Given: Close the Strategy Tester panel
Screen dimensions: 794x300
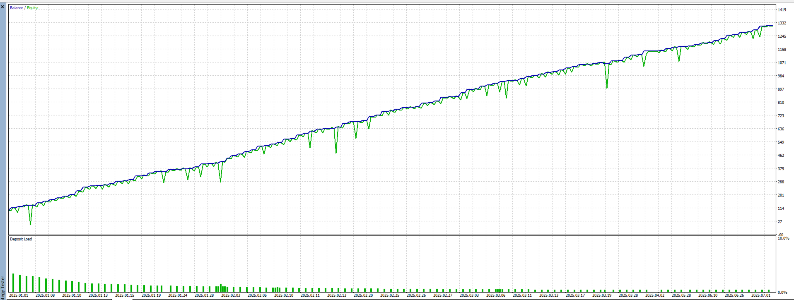Looking at the screenshot, I should click(2, 7).
